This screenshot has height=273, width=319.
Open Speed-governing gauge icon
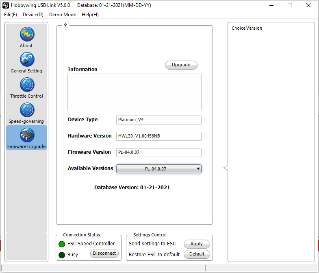click(27, 110)
